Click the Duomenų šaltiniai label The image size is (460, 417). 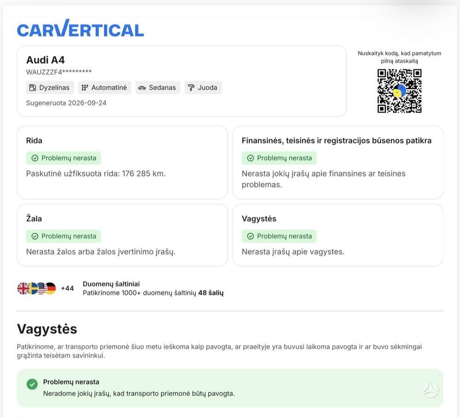[111, 284]
